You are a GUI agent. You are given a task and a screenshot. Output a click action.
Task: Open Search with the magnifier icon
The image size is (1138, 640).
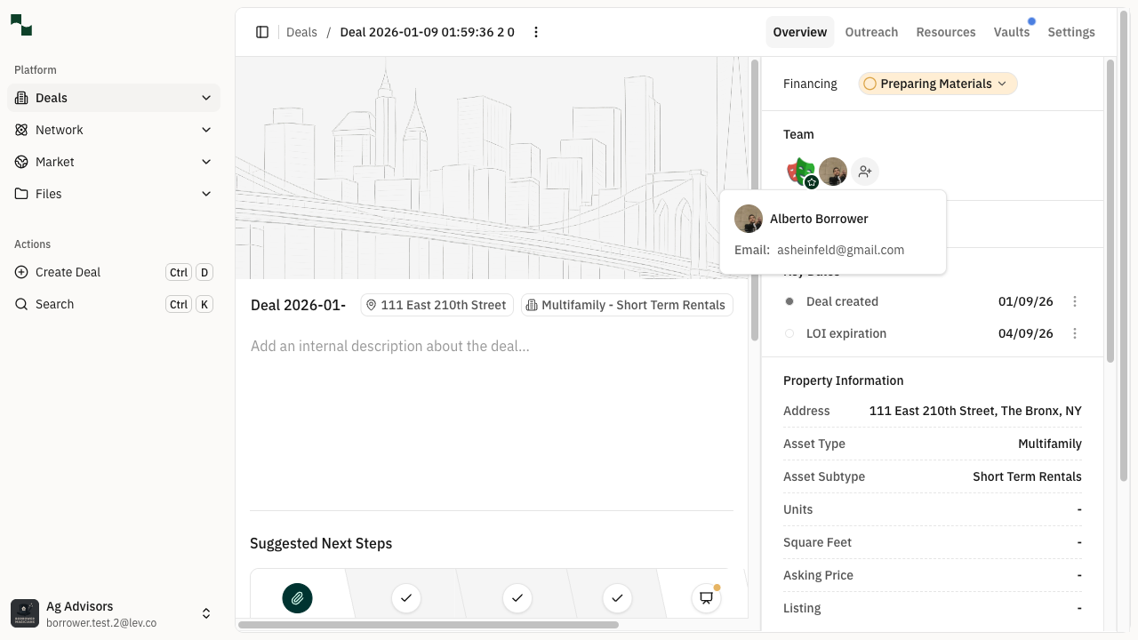tap(21, 304)
